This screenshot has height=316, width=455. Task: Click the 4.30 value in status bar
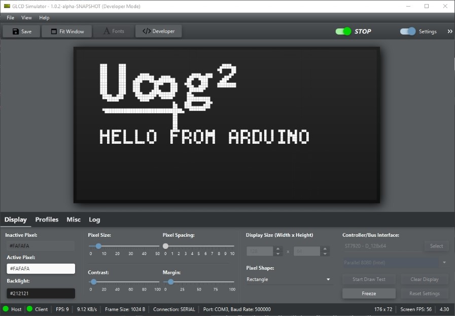tap(444, 309)
